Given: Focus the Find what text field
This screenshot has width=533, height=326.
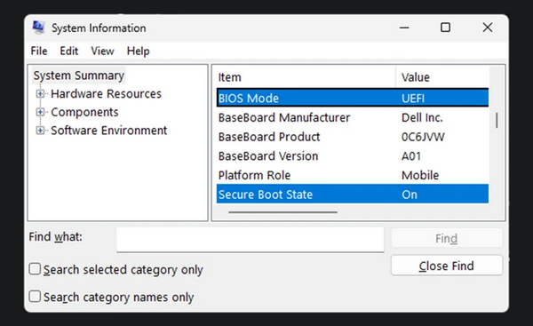Looking at the screenshot, I should pos(251,240).
